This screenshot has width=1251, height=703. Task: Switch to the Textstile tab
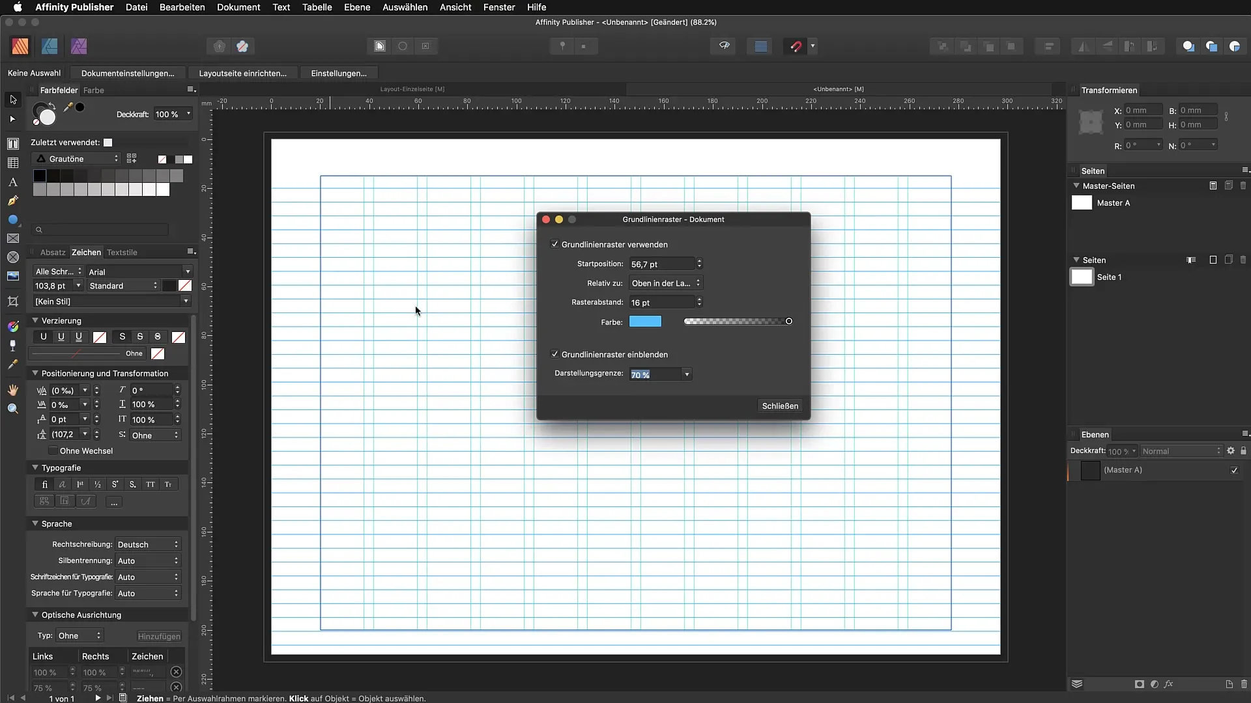(122, 252)
